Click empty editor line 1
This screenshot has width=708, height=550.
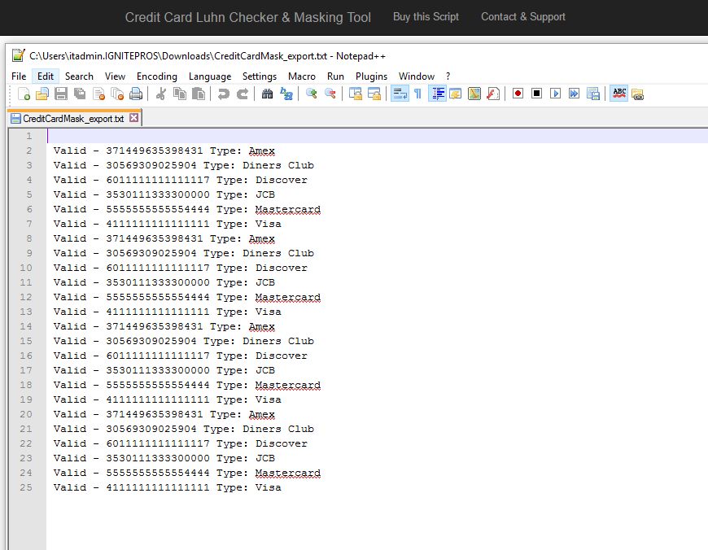[x=377, y=136]
